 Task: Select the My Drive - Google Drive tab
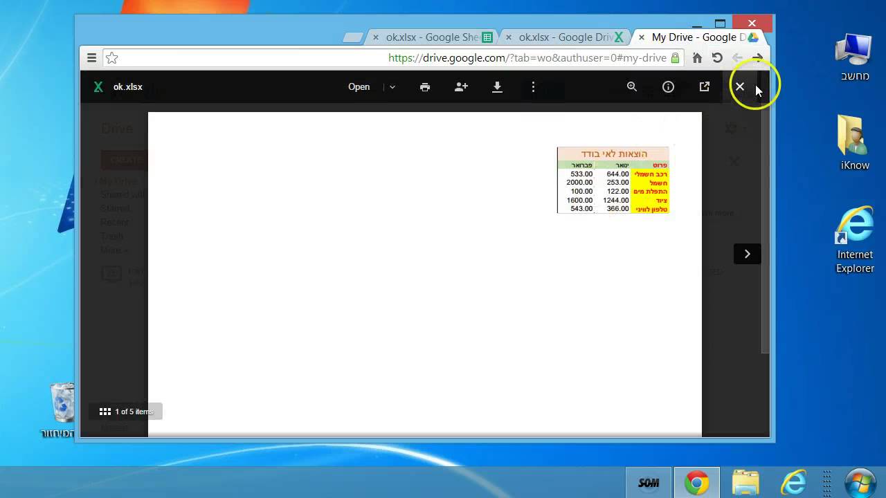[x=698, y=37]
